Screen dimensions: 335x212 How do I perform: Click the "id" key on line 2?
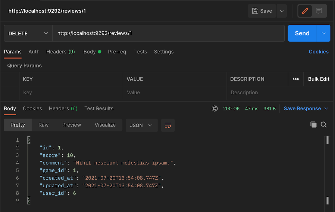(x=46, y=147)
